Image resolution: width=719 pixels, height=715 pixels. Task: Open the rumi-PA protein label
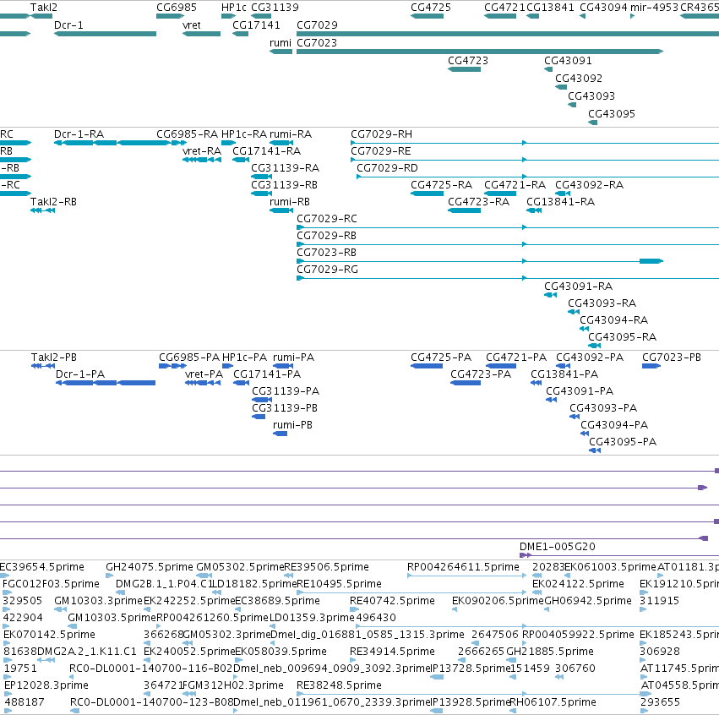coord(293,357)
